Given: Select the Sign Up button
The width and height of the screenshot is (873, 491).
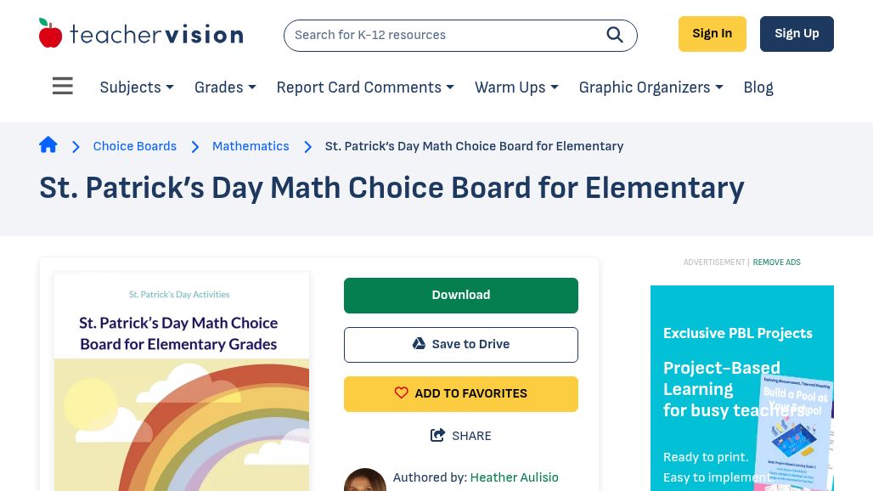Looking at the screenshot, I should point(797,34).
